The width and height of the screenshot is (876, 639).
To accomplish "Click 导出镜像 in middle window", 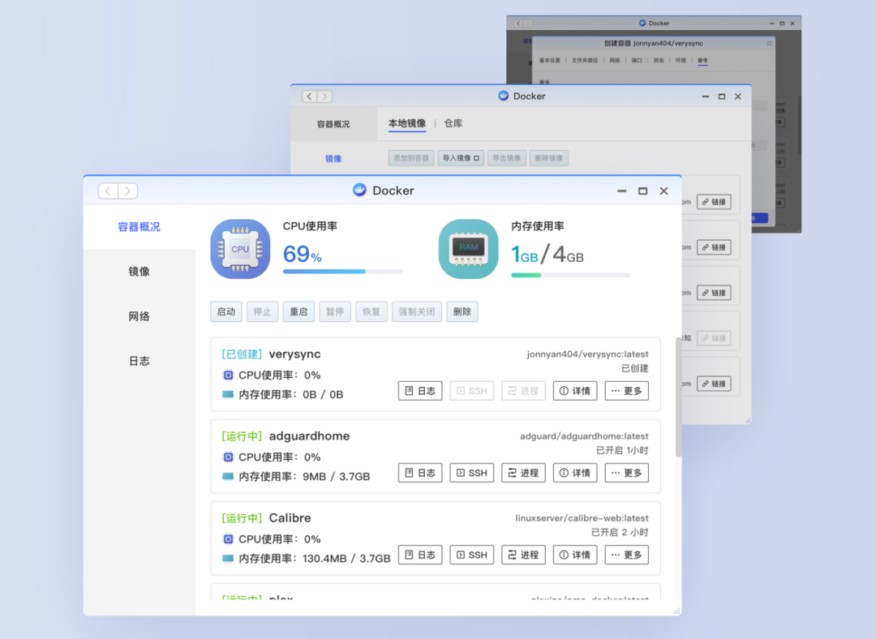I will coord(507,158).
